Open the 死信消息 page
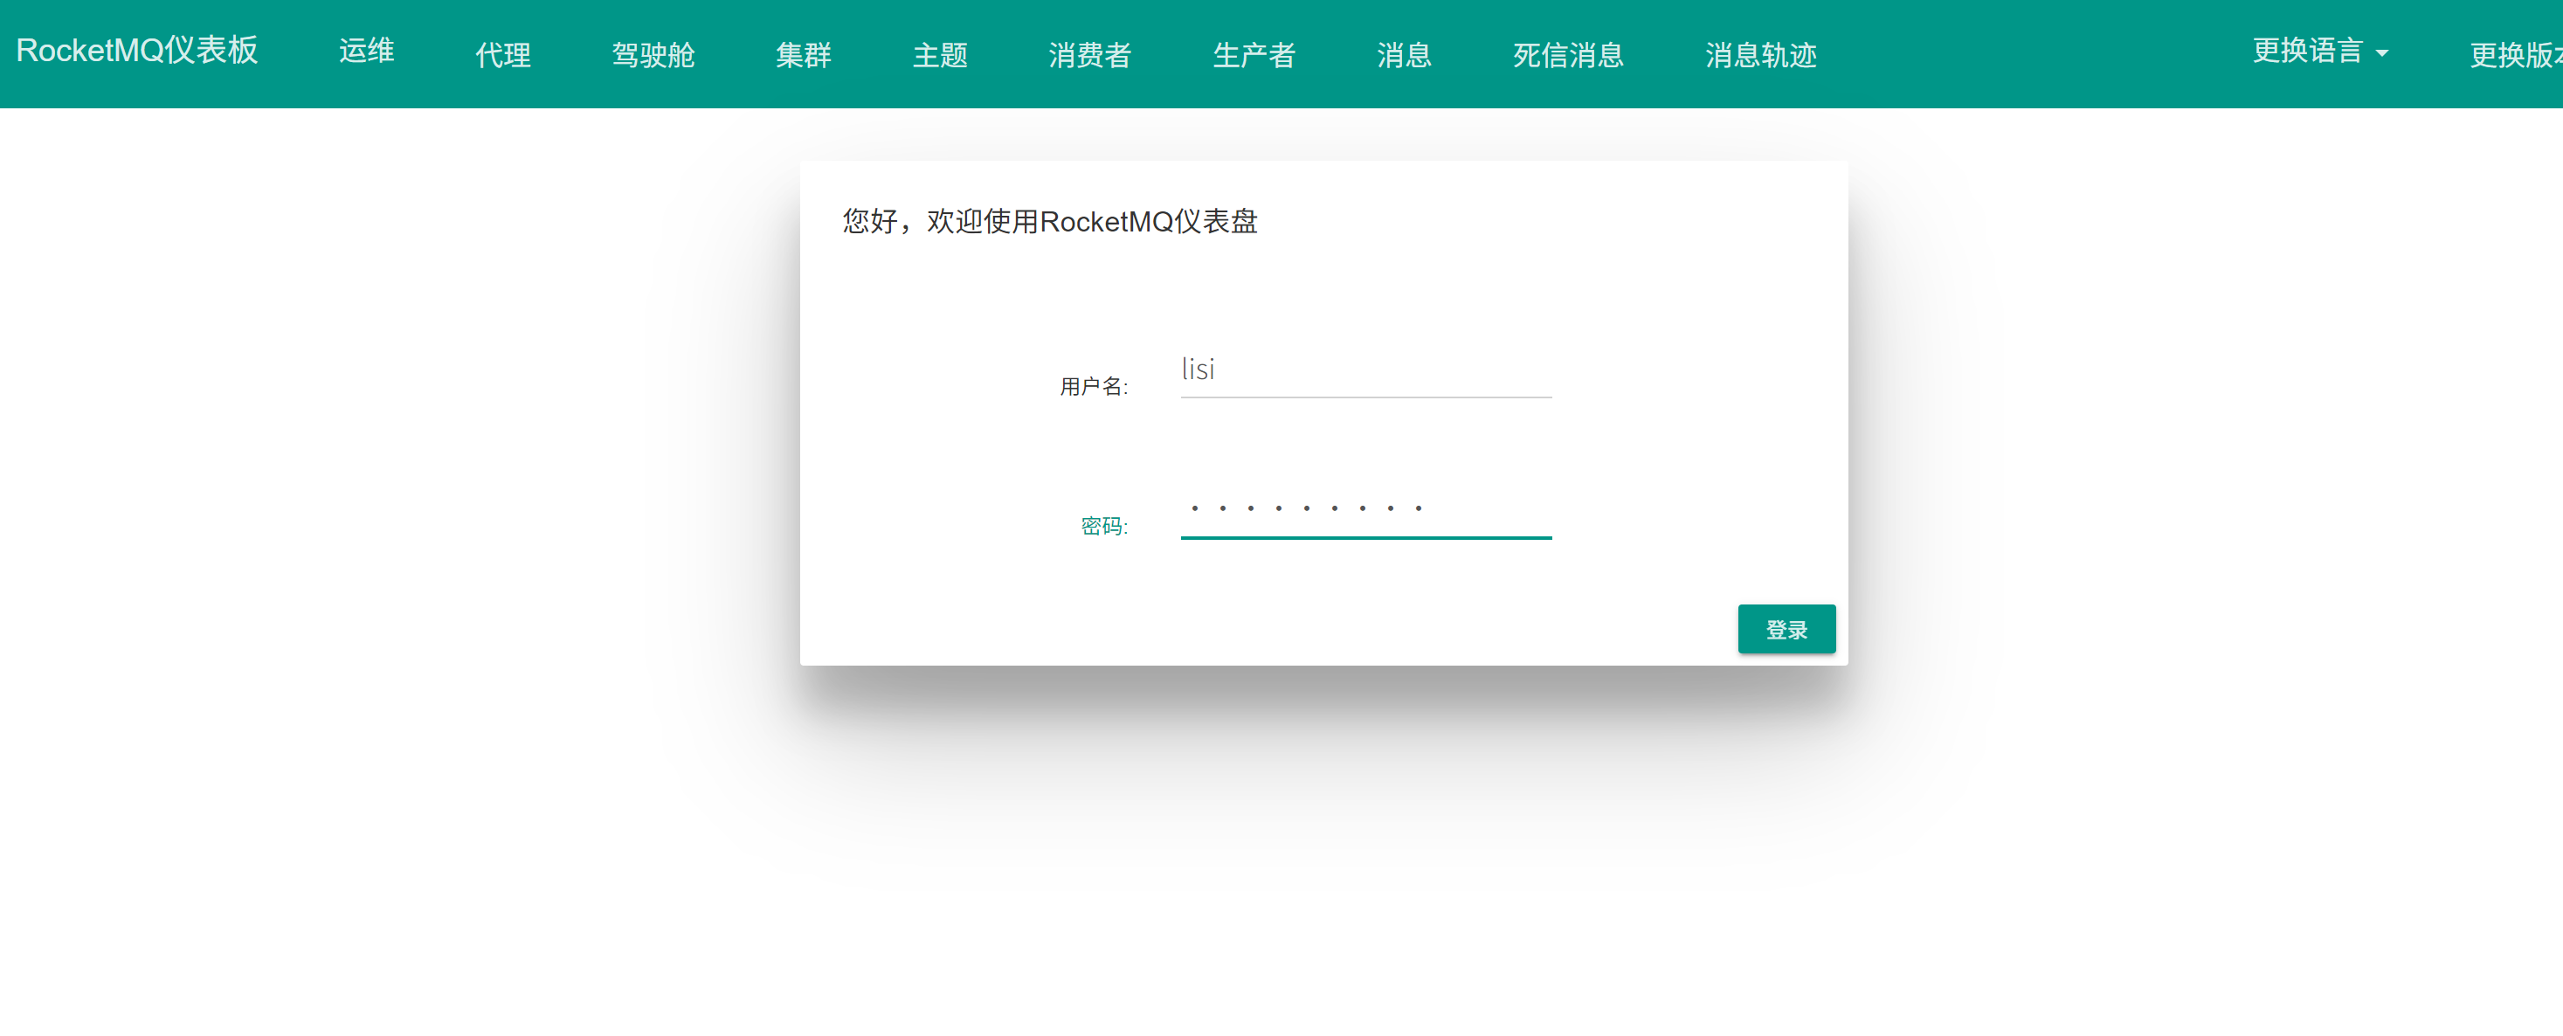Image resolution: width=2563 pixels, height=1036 pixels. tap(1568, 55)
